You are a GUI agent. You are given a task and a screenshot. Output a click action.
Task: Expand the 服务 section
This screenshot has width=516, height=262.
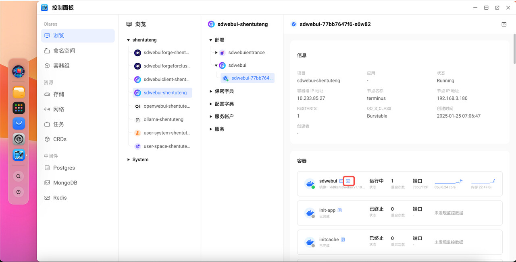pyautogui.click(x=211, y=129)
